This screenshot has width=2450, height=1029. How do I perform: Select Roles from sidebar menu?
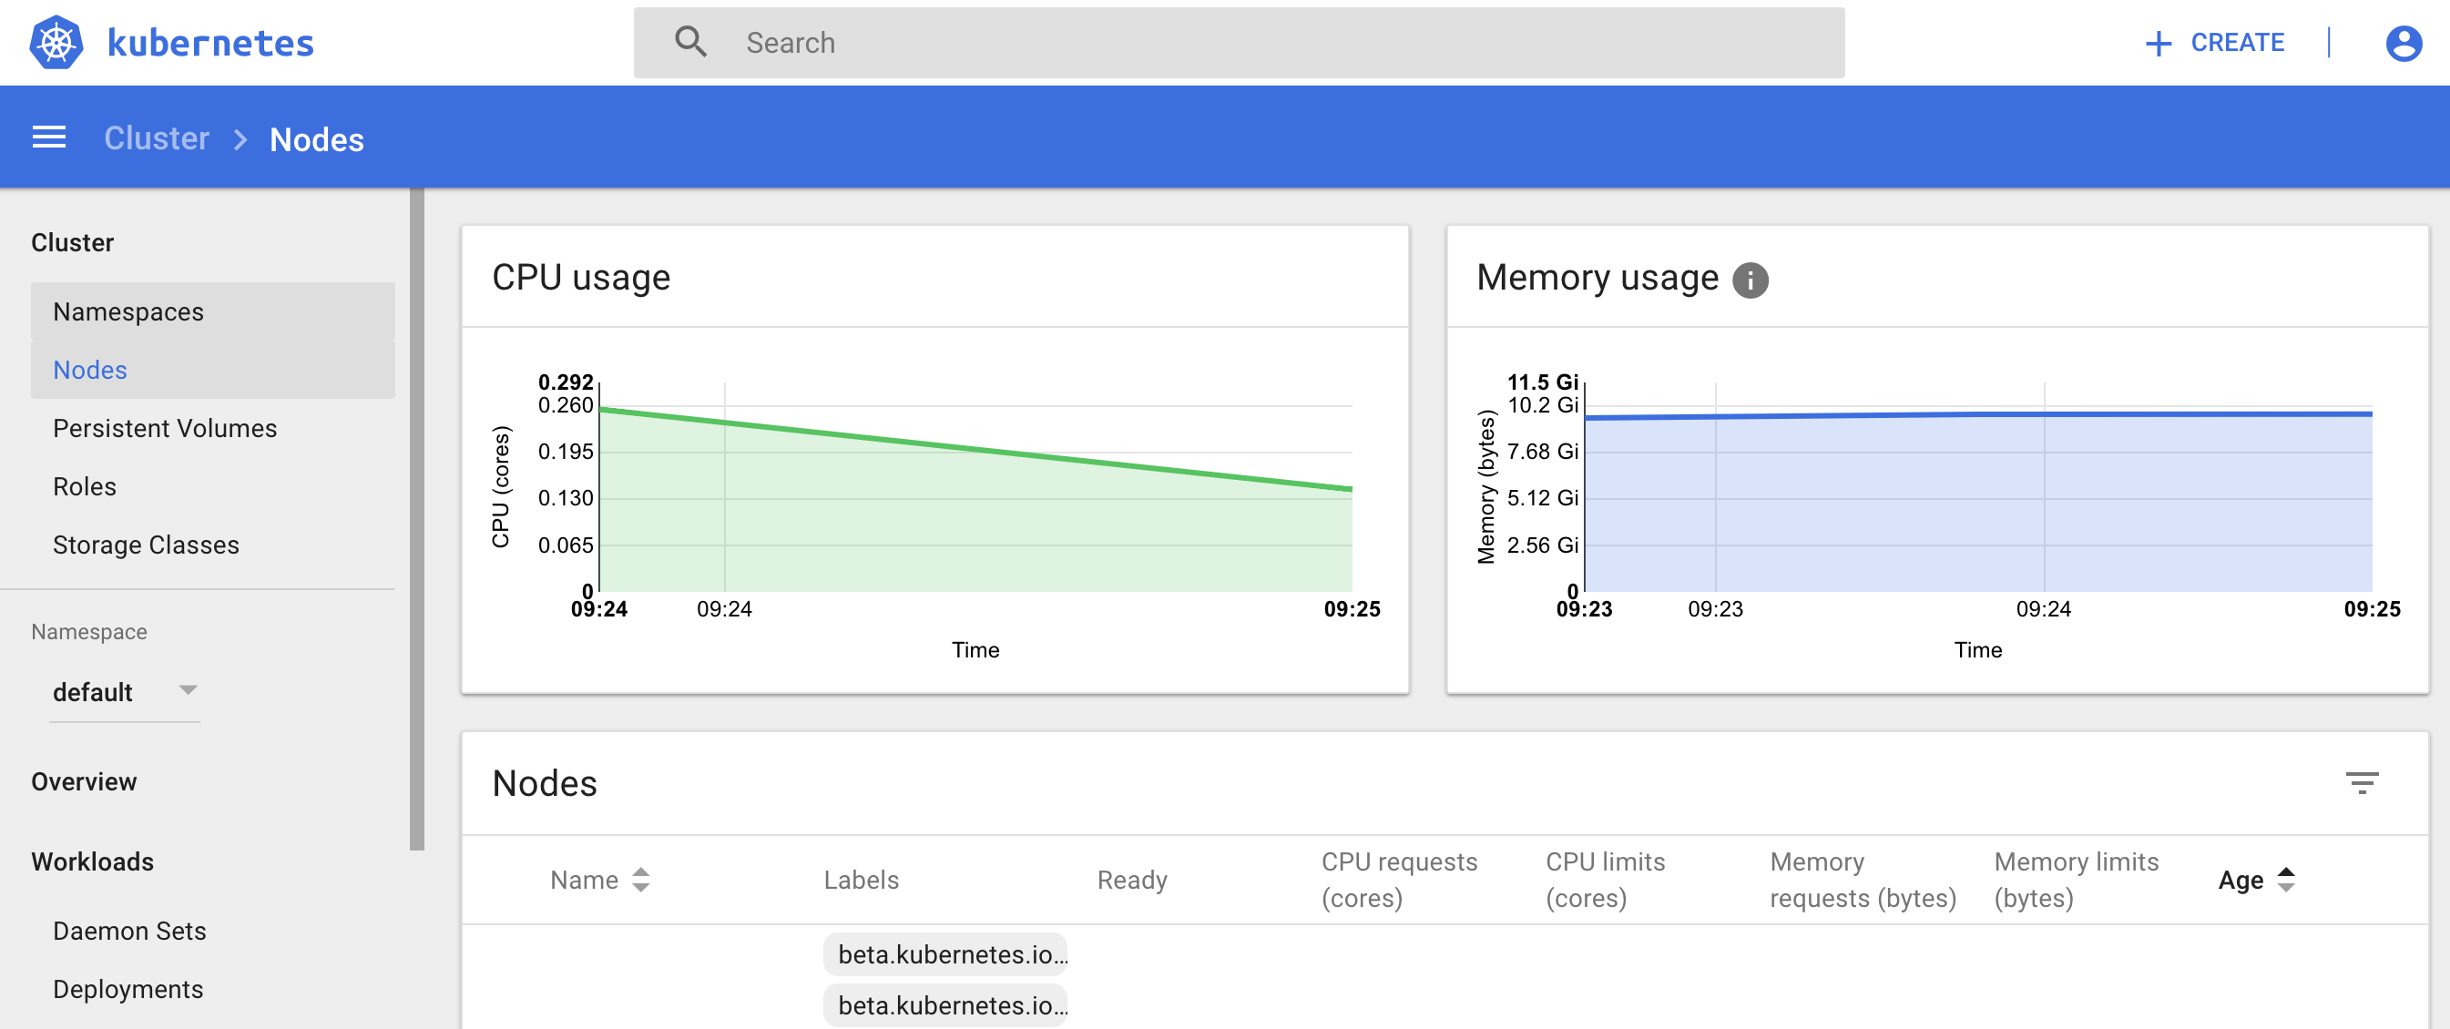pos(86,485)
